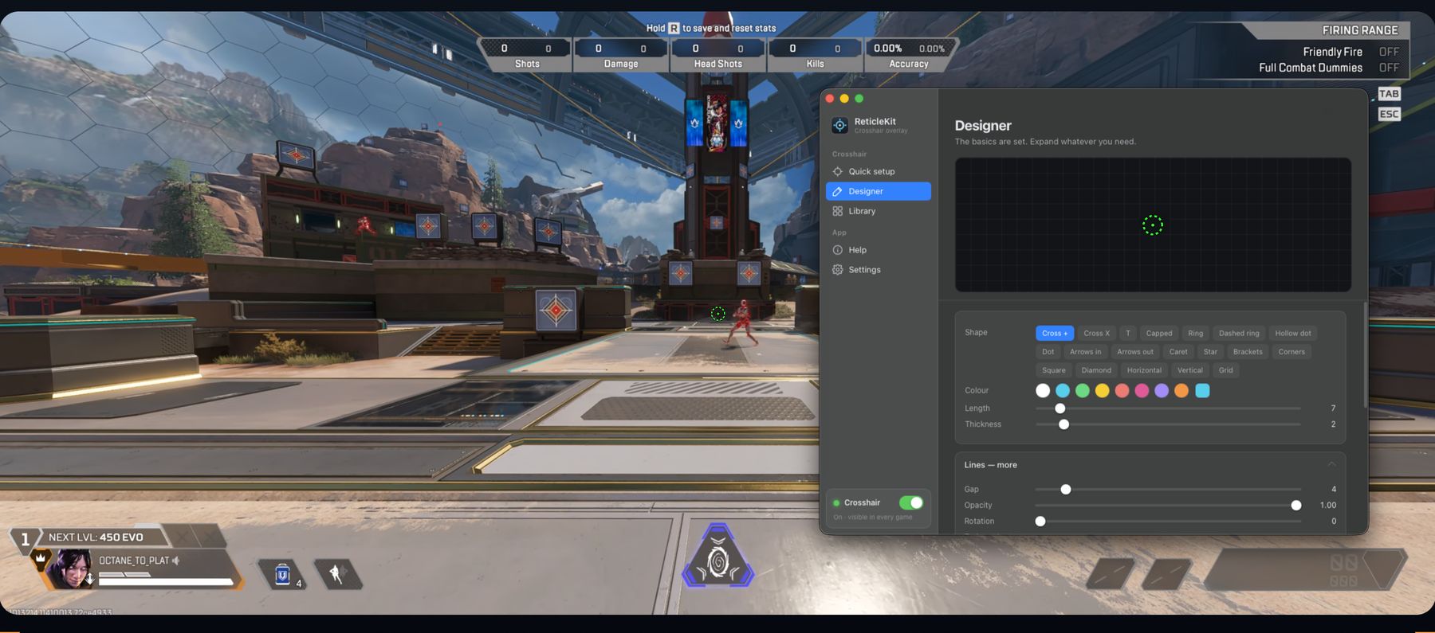The image size is (1435, 633).
Task: Pick the green colour swatch
Action: [x=1082, y=390]
